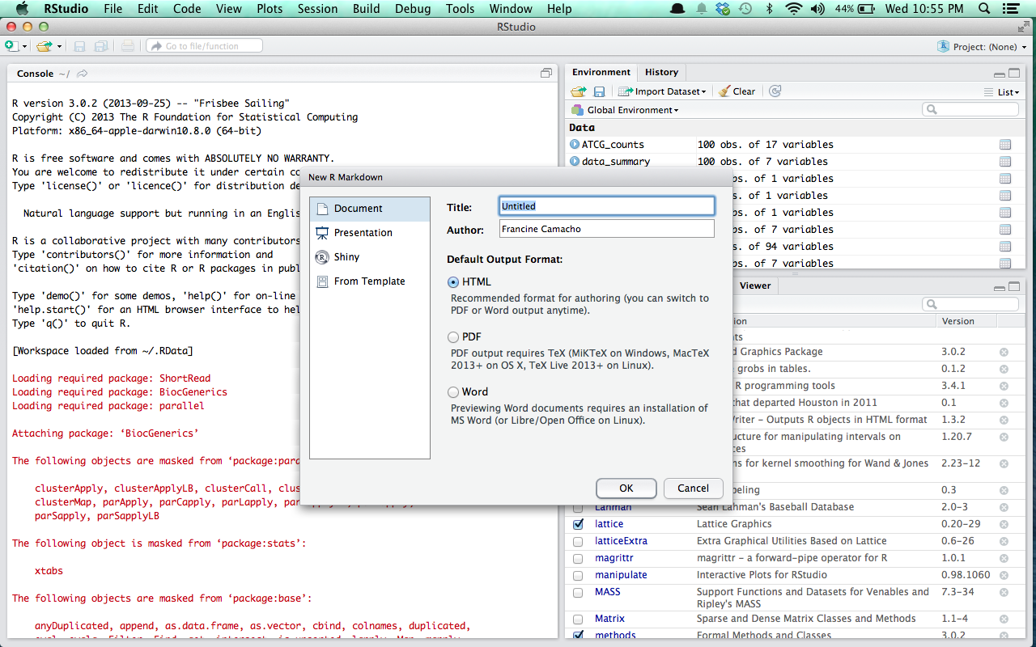Click the Save All documents icon
This screenshot has height=647, width=1036.
tap(101, 46)
